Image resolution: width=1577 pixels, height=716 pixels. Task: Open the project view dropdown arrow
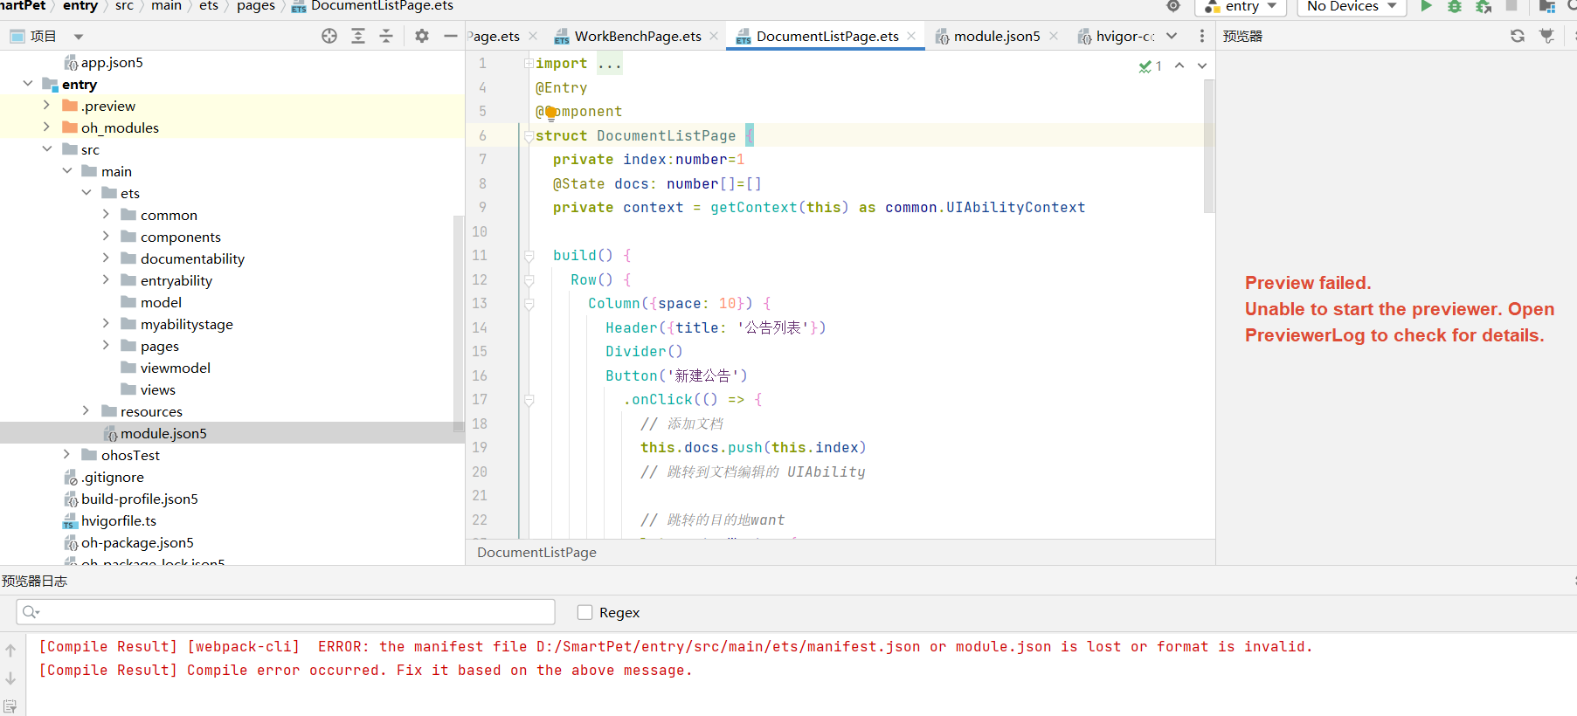point(79,37)
